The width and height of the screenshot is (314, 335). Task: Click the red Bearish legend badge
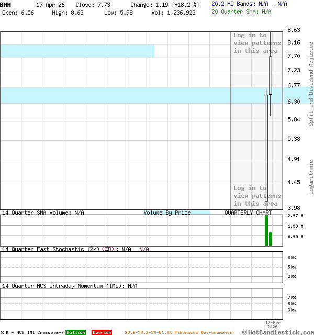(102, 332)
